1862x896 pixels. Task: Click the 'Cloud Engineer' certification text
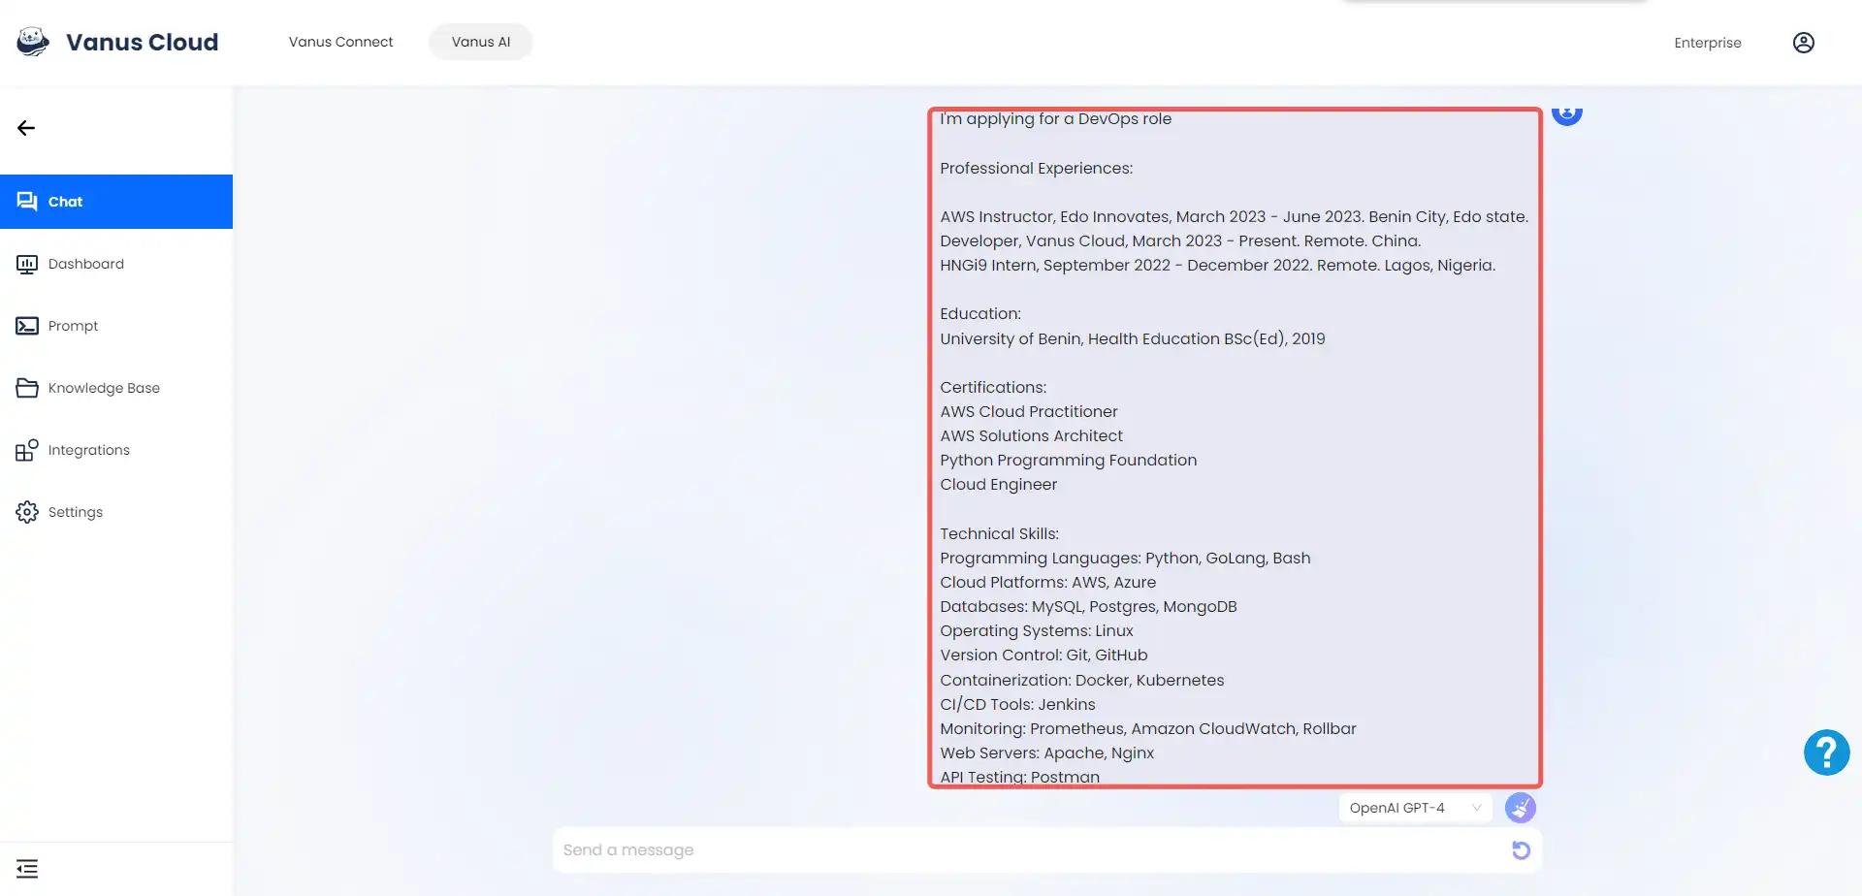pos(998,484)
